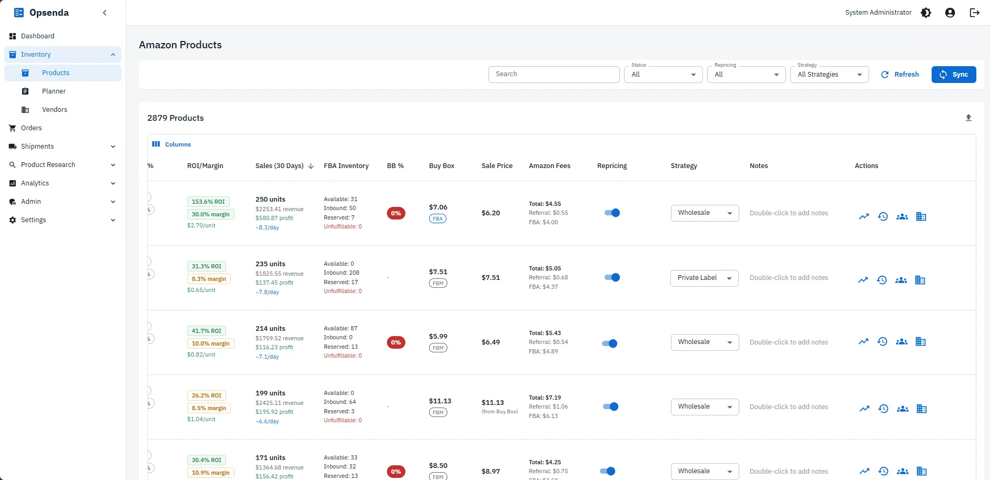Image resolution: width=990 pixels, height=480 pixels.
Task: Click the export upload icon above the table
Action: click(x=968, y=118)
